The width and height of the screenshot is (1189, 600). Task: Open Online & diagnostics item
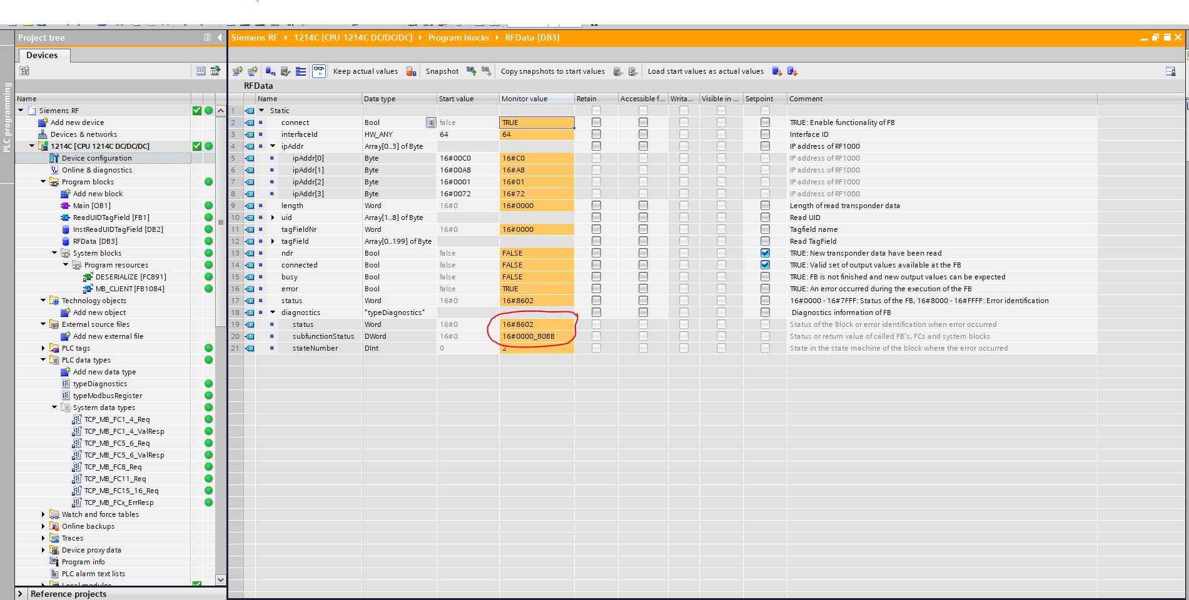click(x=96, y=170)
